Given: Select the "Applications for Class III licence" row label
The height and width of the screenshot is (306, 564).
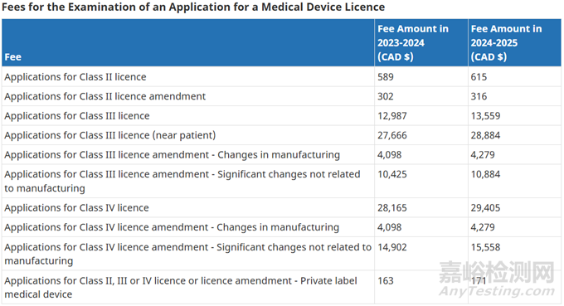Looking at the screenshot, I should (77, 116).
